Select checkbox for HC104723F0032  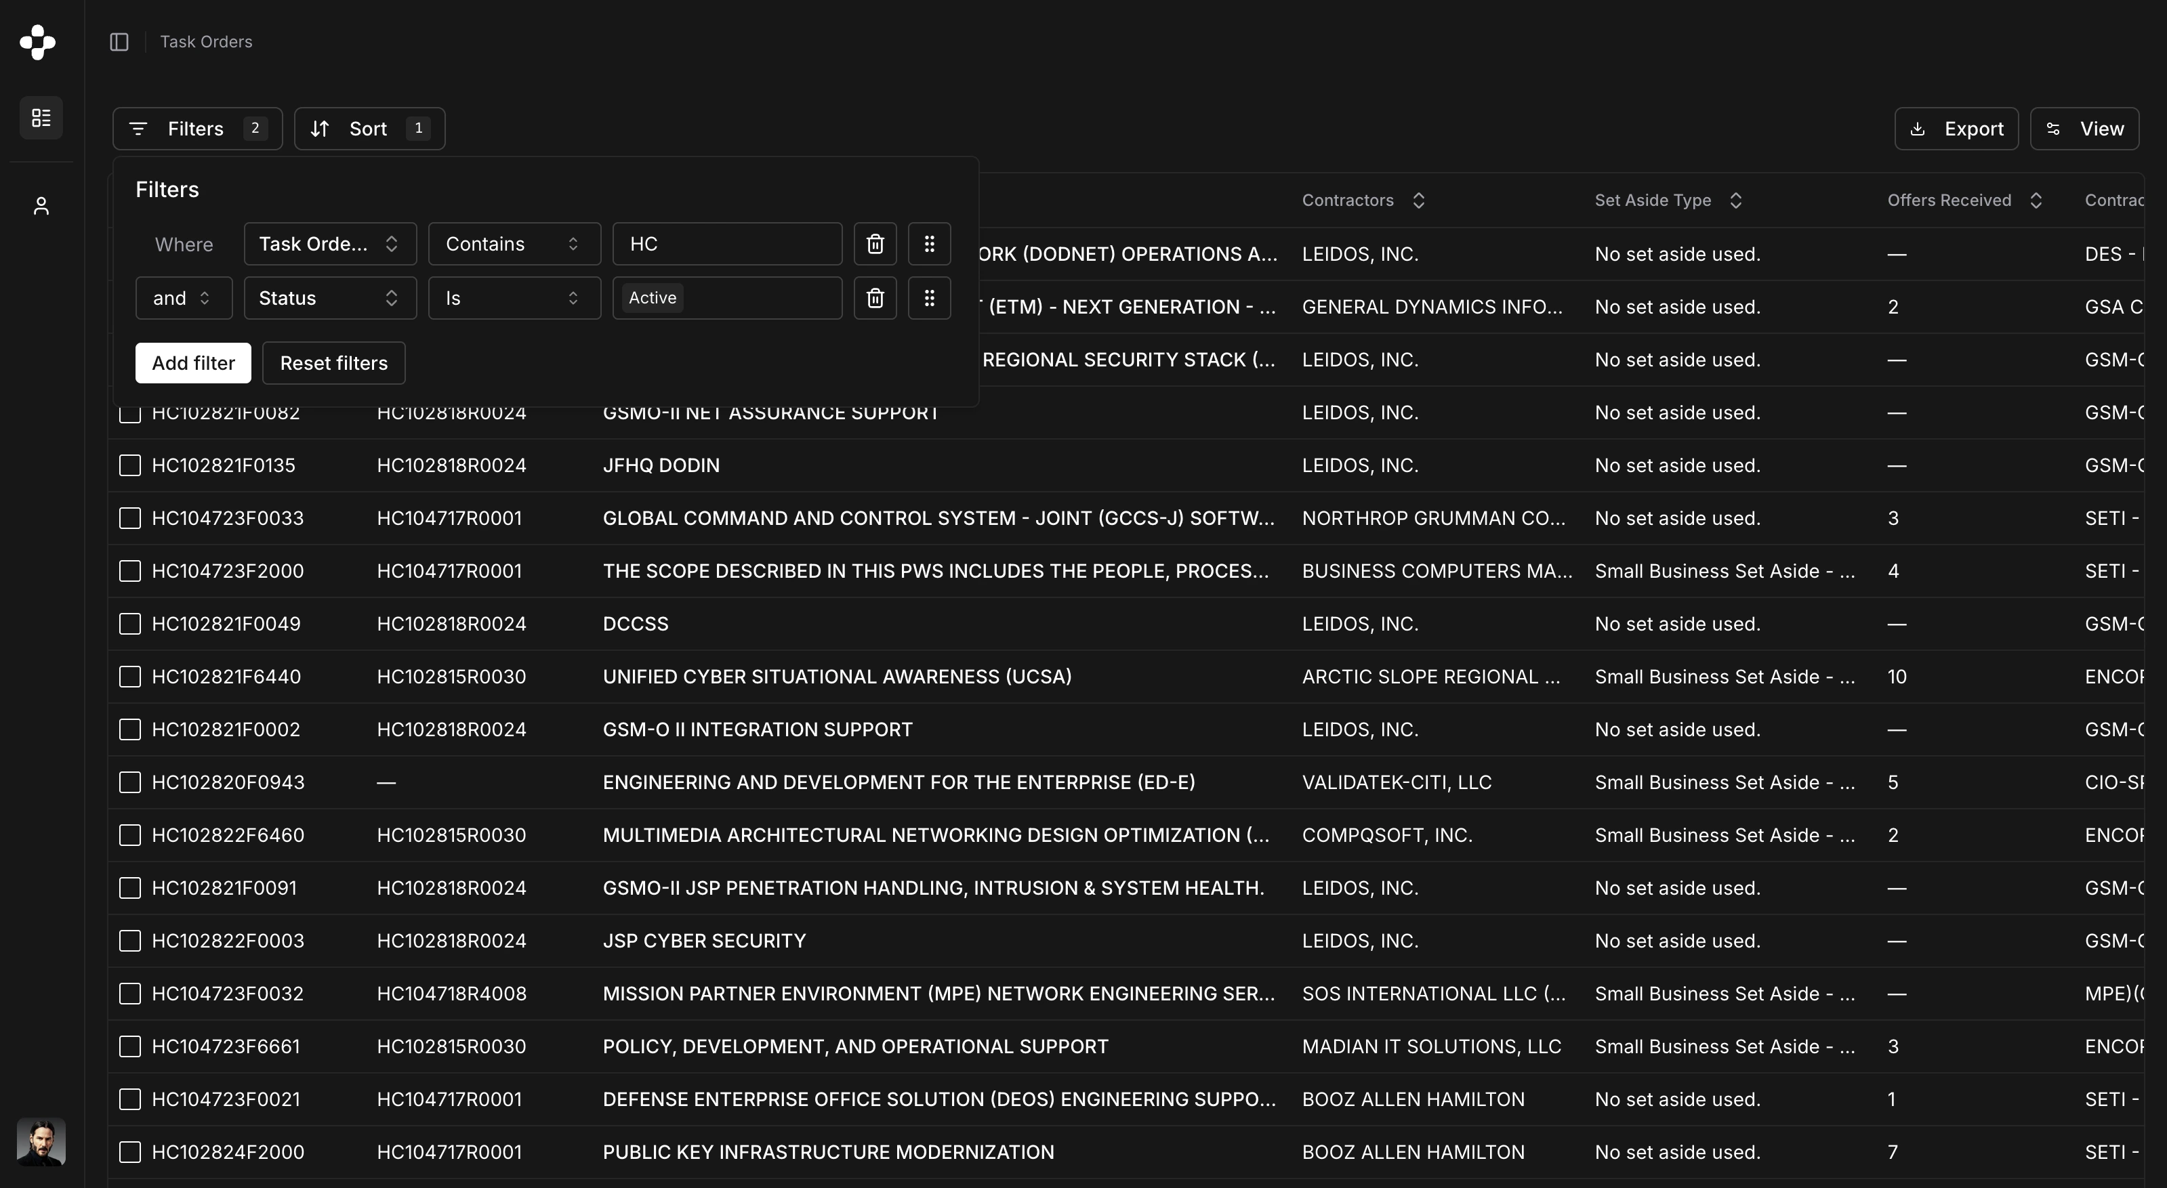pyautogui.click(x=129, y=994)
